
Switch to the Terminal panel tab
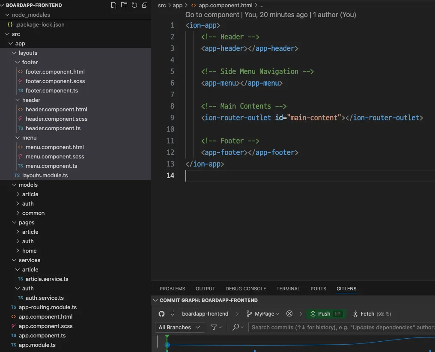288,289
